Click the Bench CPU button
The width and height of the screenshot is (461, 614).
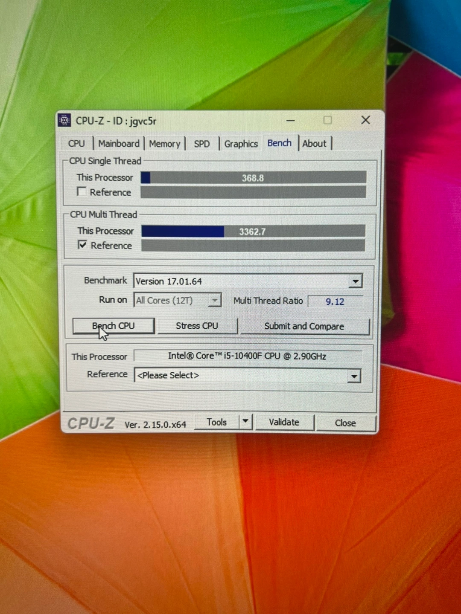click(x=114, y=326)
